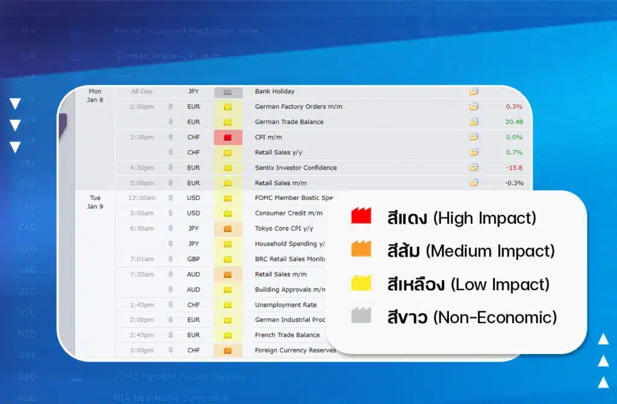
Task: Click orange impact icon for Tokyo Core CPI
Action: 227,229
